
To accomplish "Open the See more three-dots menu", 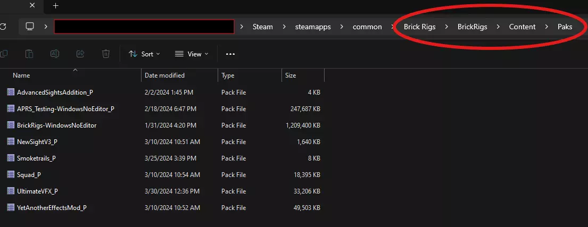I will click(x=230, y=54).
